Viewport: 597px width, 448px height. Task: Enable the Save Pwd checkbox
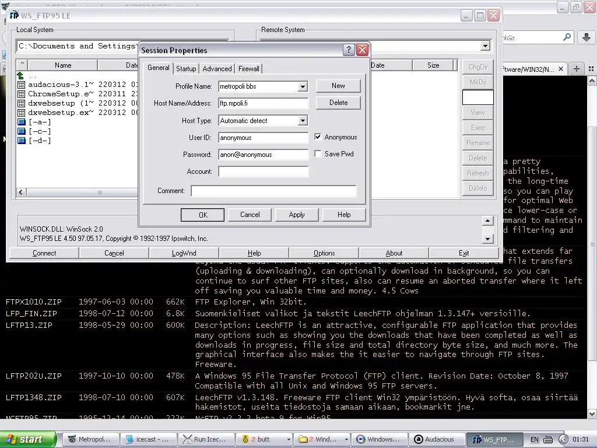tap(318, 153)
